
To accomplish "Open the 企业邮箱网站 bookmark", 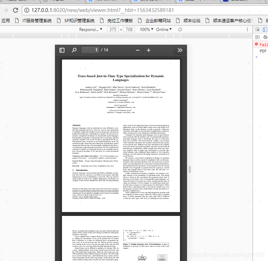I will [154, 21].
